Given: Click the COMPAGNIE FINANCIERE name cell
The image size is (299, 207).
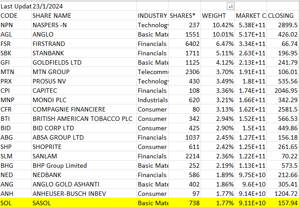Looking at the screenshot, I should click(84, 109).
